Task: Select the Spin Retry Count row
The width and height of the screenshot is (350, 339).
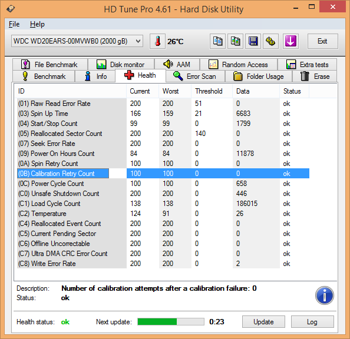Action: coord(163,164)
